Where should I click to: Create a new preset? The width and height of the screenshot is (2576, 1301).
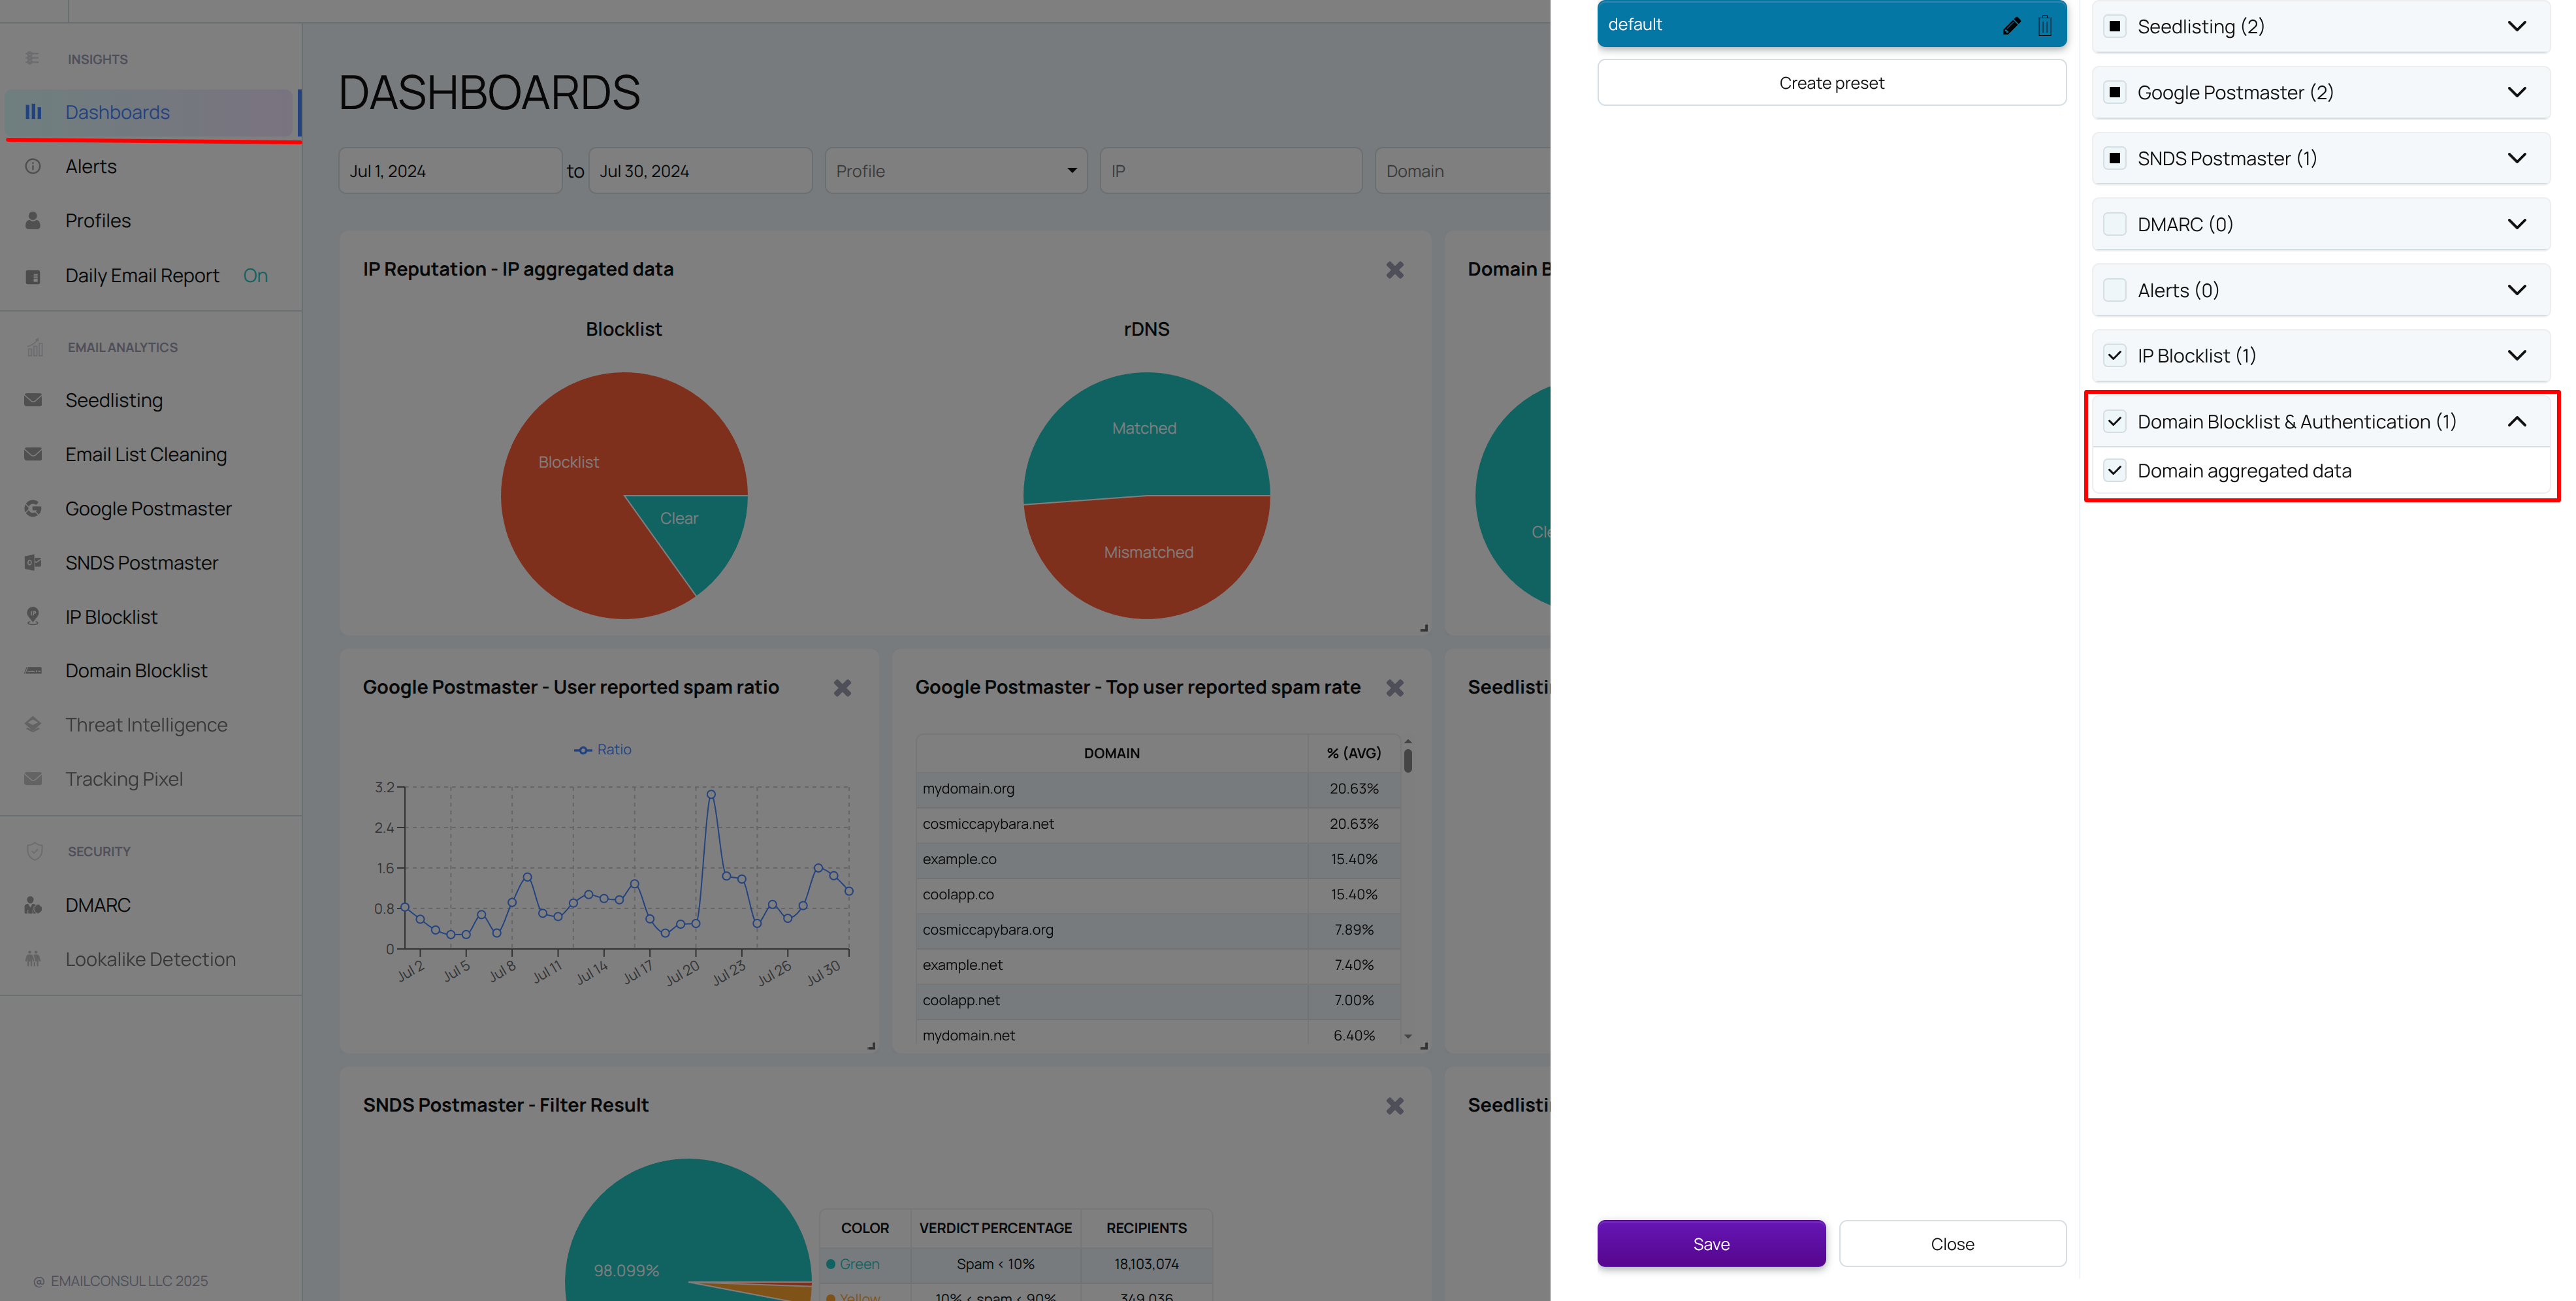coord(1831,83)
